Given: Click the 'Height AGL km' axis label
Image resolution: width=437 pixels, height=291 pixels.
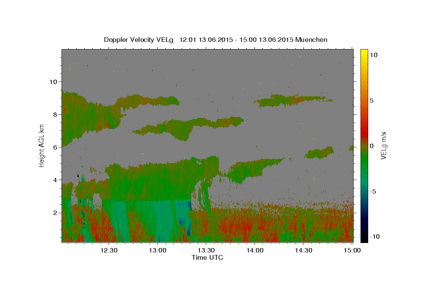Looking at the screenshot, I should pyautogui.click(x=42, y=145).
